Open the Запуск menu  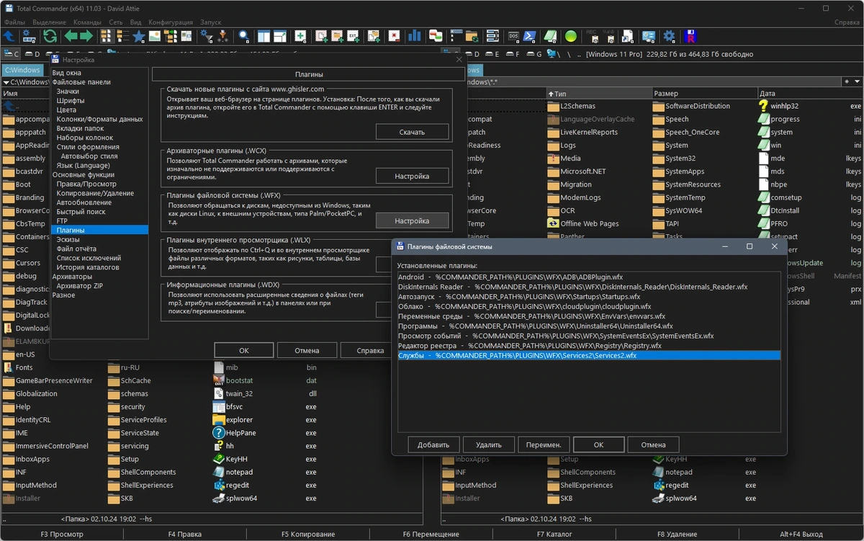210,22
